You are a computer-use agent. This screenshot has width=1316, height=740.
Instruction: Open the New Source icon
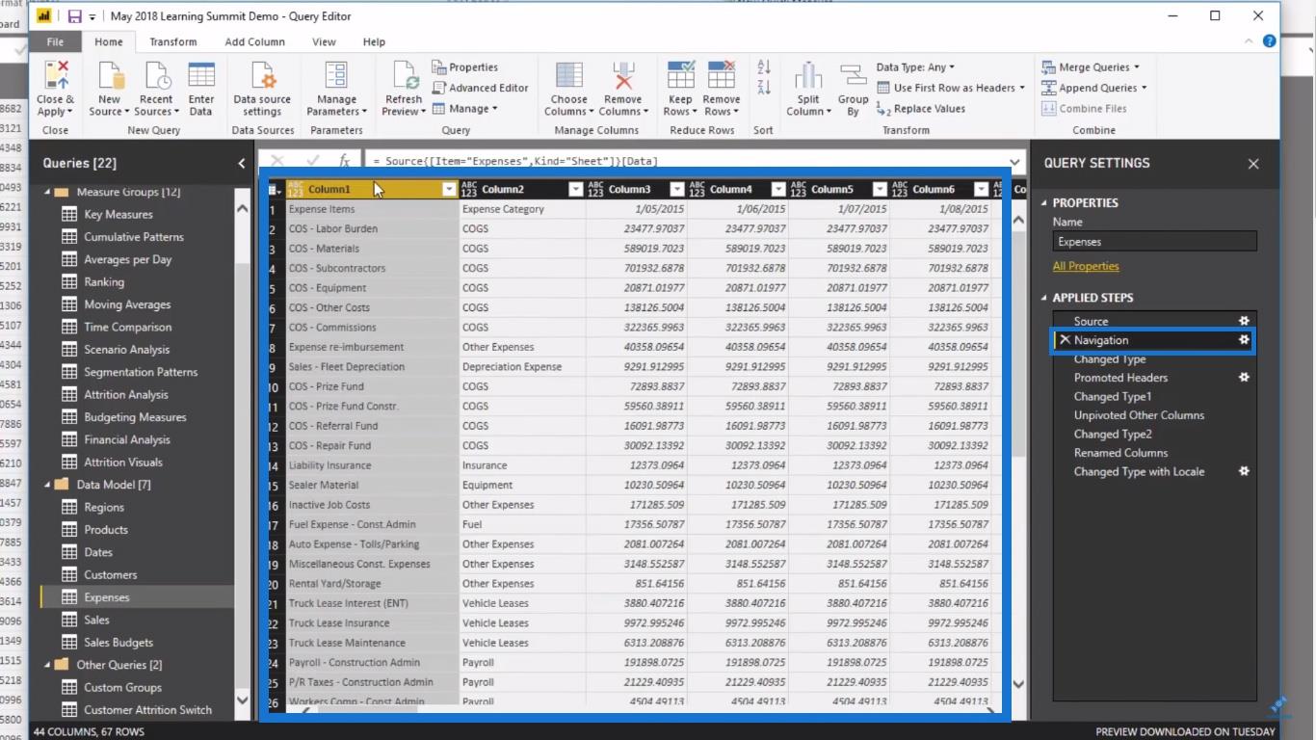point(110,76)
